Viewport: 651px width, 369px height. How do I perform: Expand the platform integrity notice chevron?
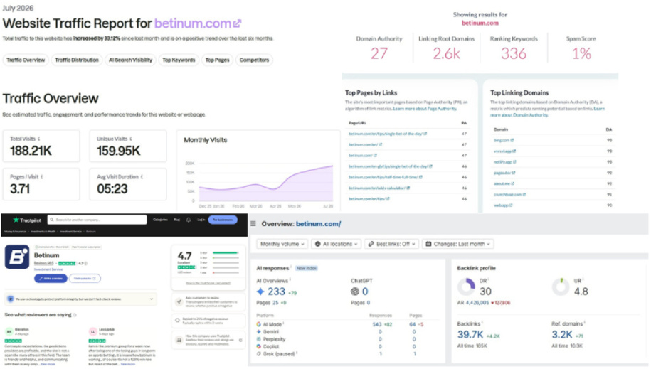pyautogui.click(x=152, y=299)
